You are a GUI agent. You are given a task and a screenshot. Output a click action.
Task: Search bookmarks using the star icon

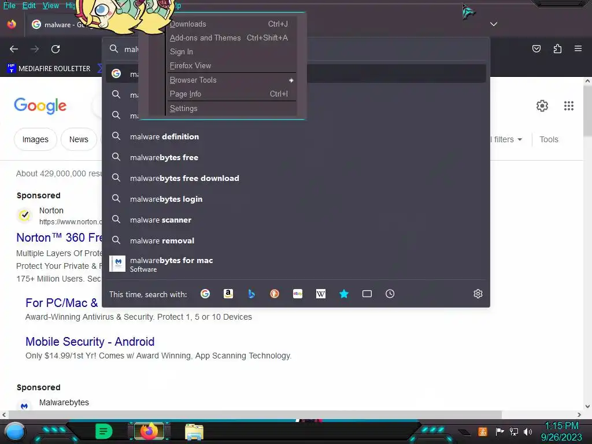tap(344, 294)
